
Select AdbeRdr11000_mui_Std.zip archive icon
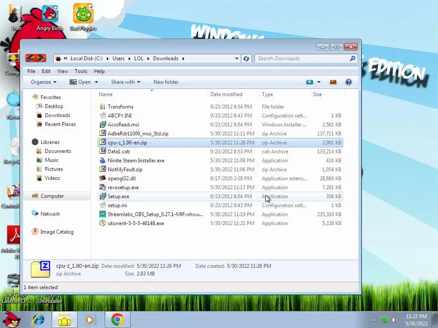tap(103, 133)
